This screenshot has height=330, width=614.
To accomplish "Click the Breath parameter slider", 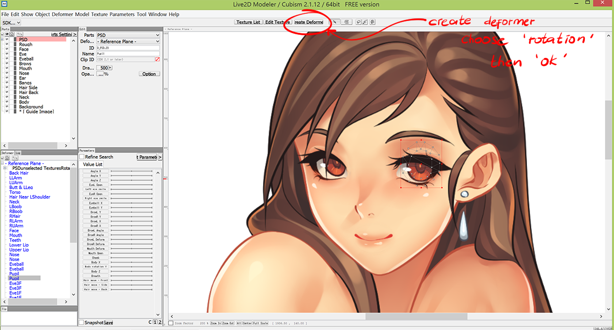I will (x=132, y=276).
